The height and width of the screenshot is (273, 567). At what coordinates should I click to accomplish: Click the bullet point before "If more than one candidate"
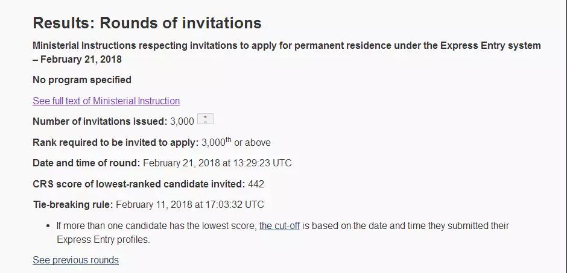tap(48, 226)
